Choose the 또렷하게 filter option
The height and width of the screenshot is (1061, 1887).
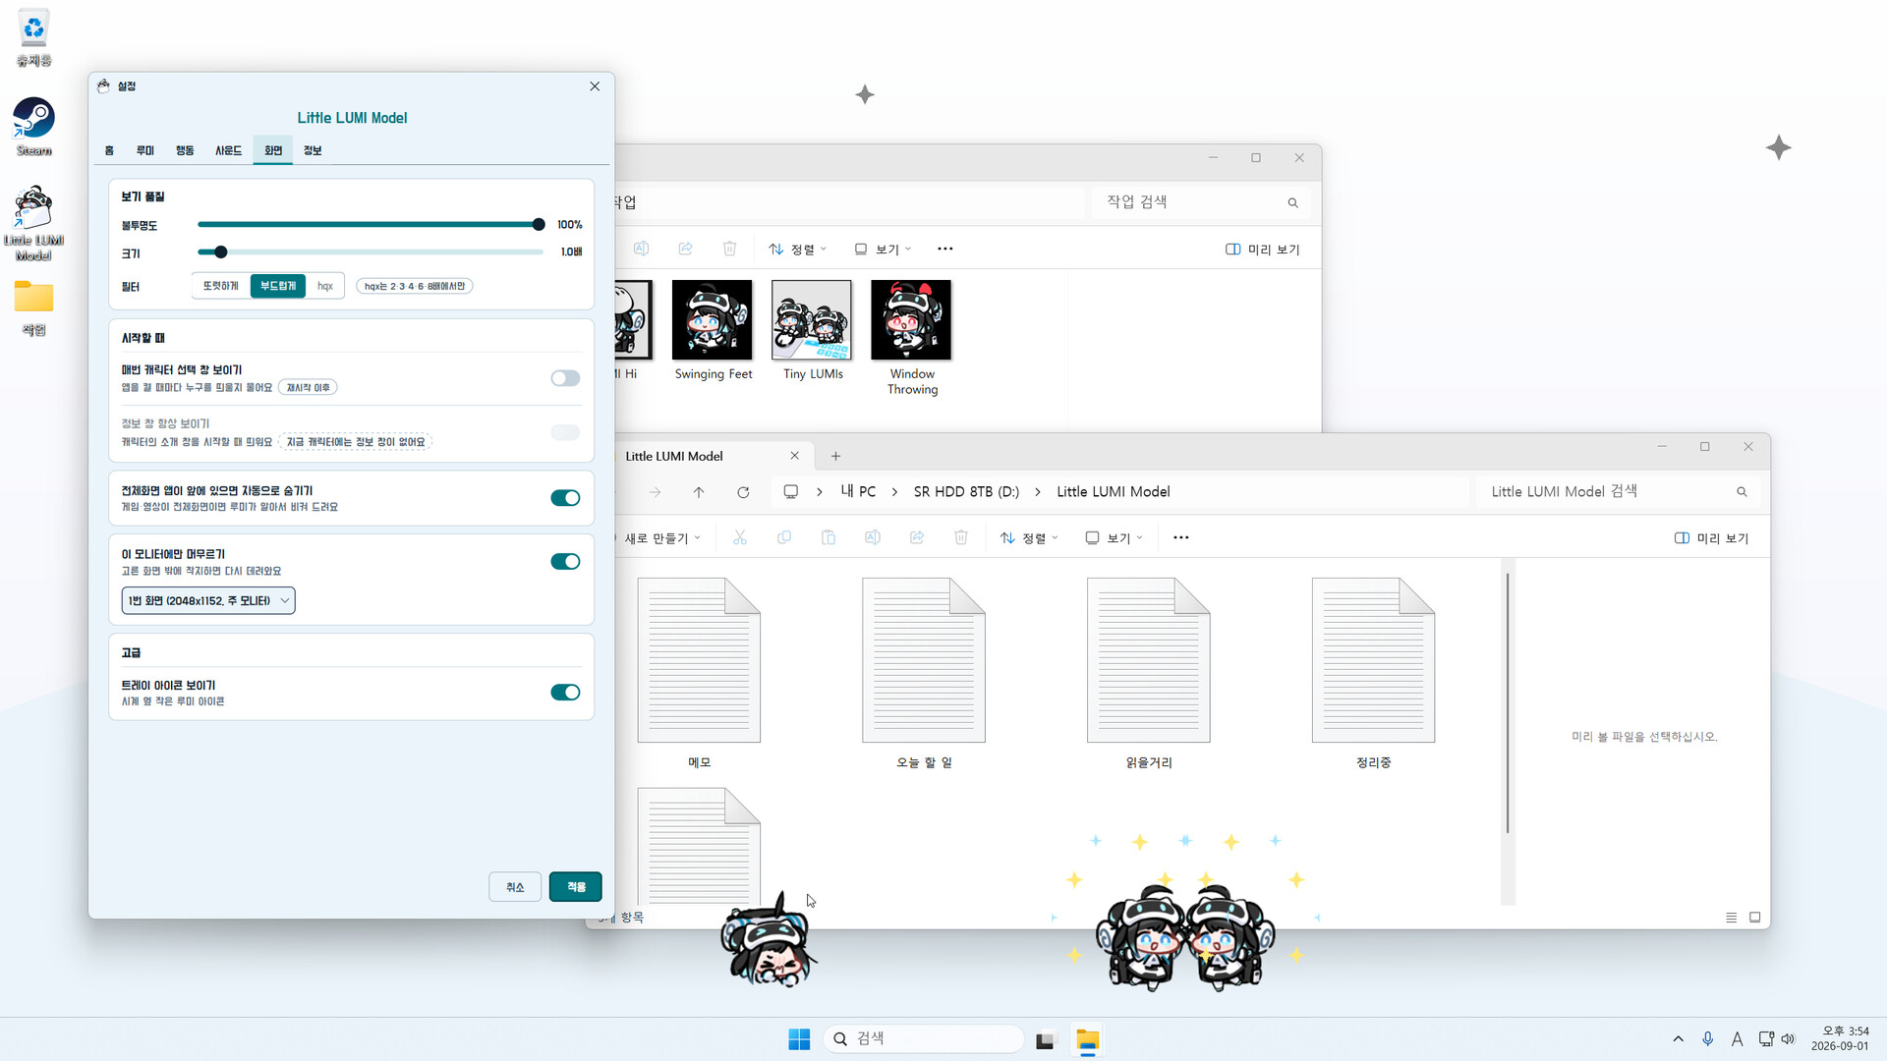pos(221,286)
